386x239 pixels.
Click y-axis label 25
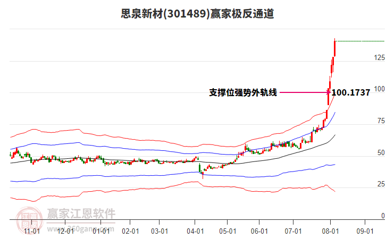tap(381, 184)
